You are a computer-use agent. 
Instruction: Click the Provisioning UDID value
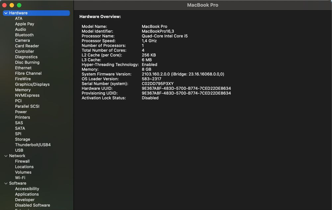click(x=186, y=93)
